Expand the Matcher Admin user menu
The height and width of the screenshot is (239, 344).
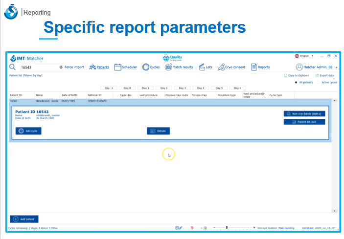[317, 67]
